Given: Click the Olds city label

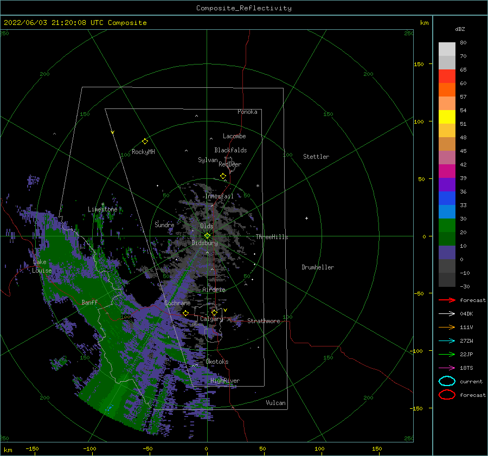Looking at the screenshot, I should pos(207,226).
